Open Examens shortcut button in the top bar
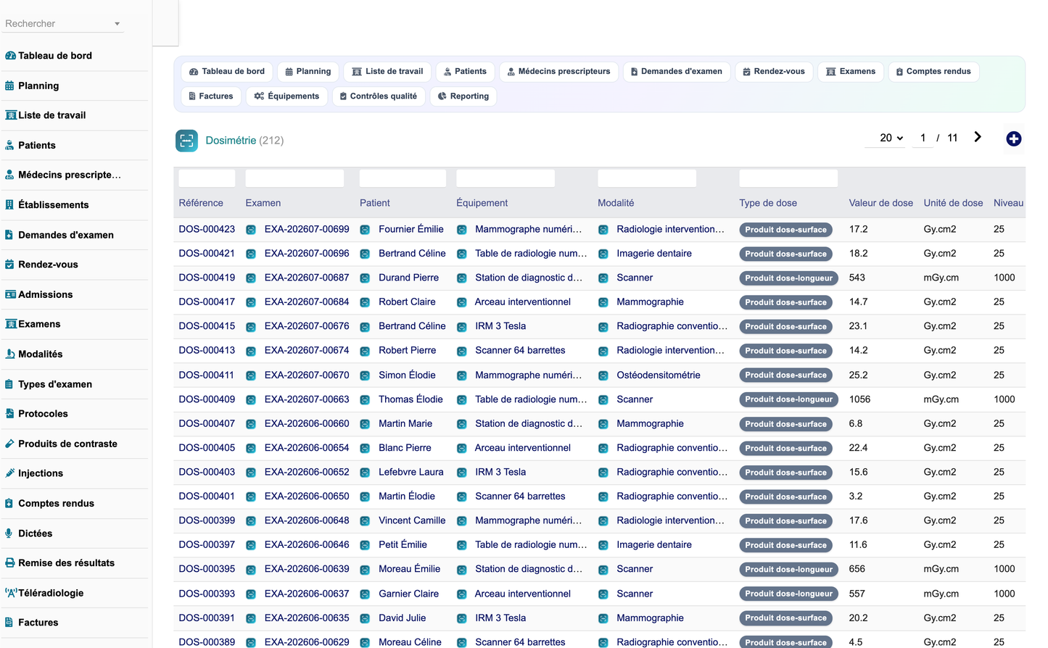Image resolution: width=1048 pixels, height=648 pixels. 851,72
